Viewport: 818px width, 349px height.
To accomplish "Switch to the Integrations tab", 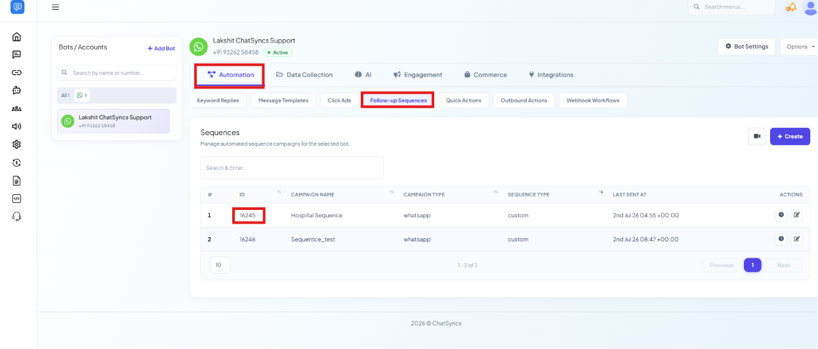I will (551, 75).
